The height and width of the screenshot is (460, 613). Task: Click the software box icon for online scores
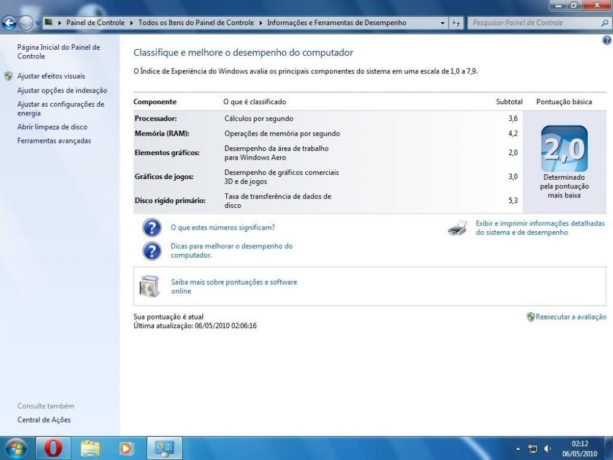point(149,286)
